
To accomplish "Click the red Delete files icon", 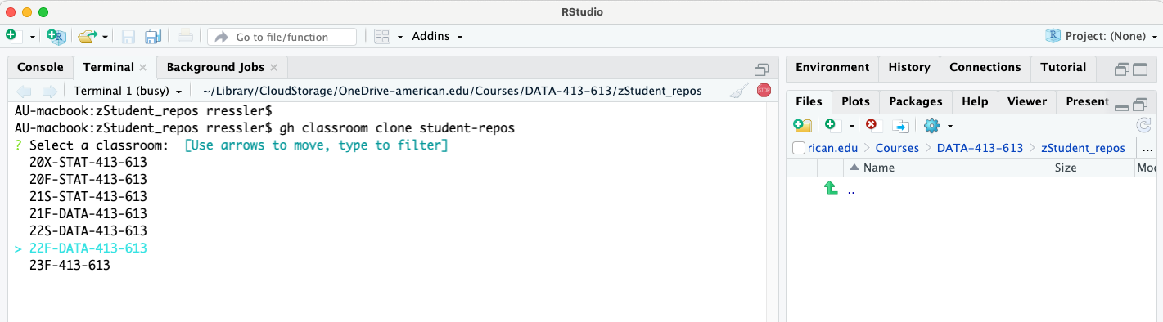I will tap(872, 125).
